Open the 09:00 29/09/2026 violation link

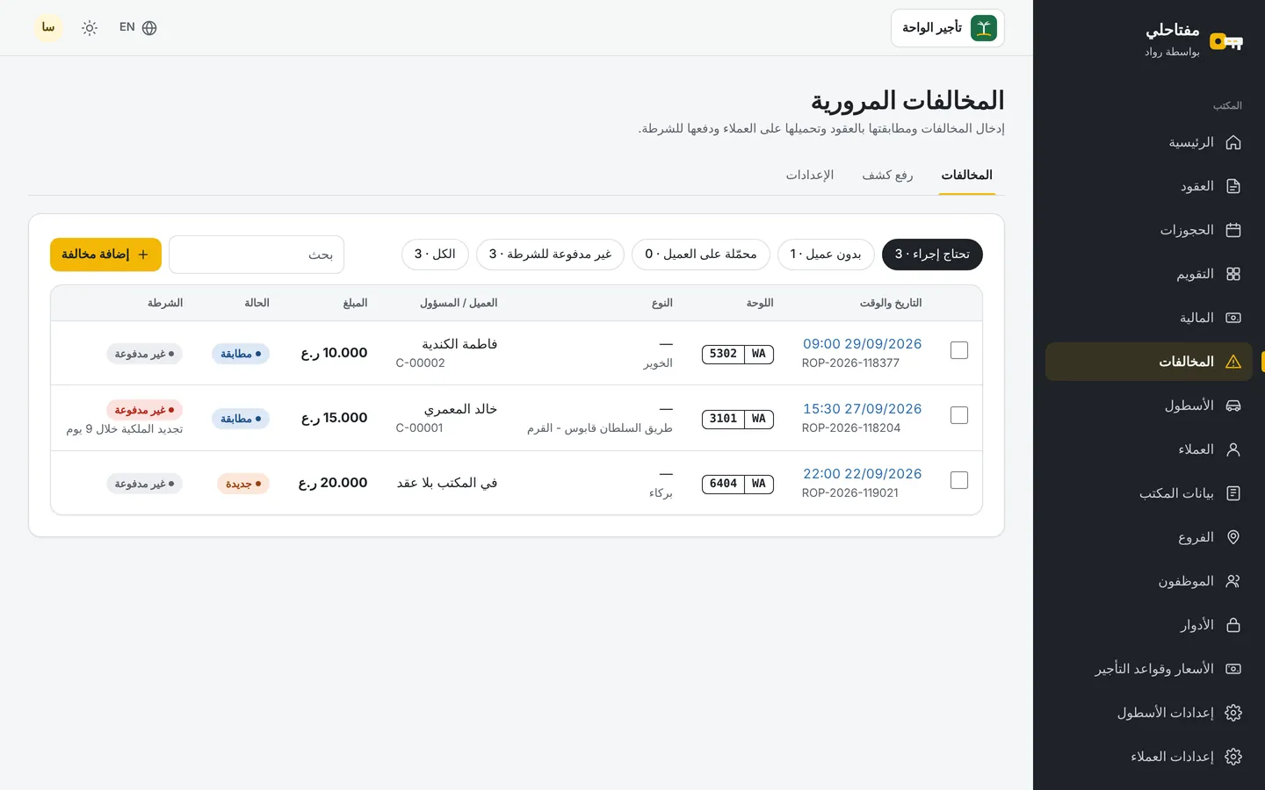862,344
